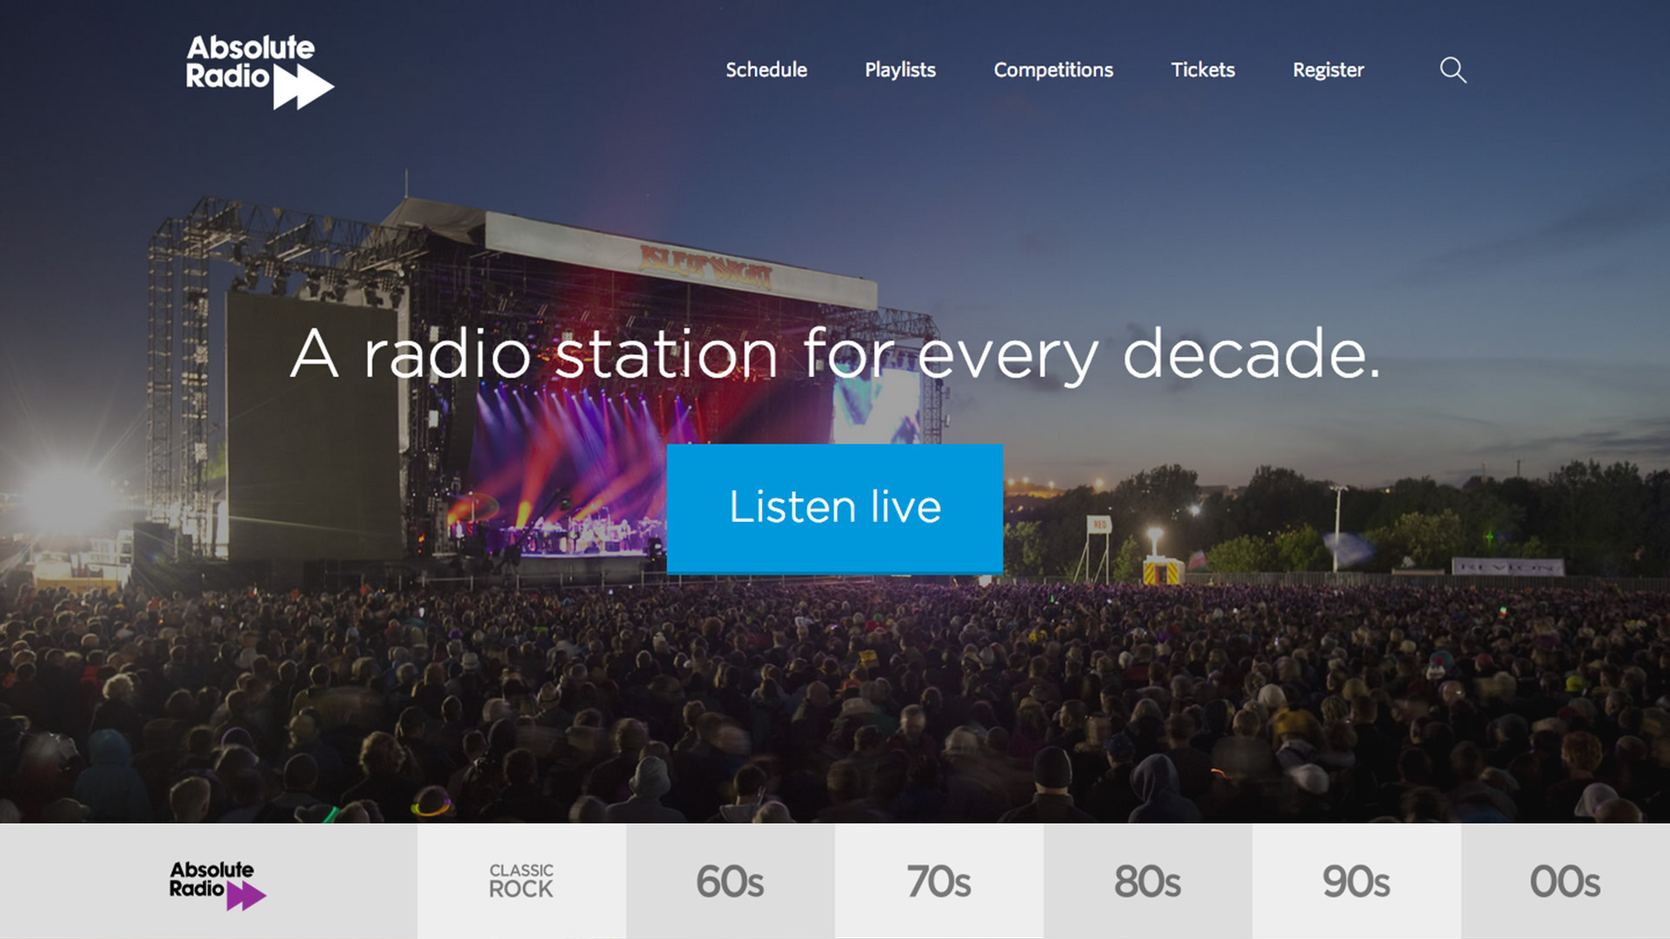
Task: Expand the Playlists dropdown navigation
Action: point(899,69)
